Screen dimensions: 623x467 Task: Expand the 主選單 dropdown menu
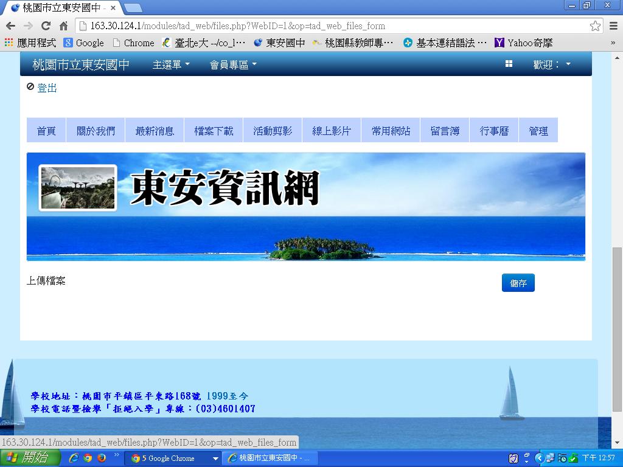click(171, 64)
